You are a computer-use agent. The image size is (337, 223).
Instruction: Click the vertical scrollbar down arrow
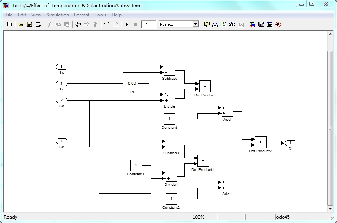point(330,209)
